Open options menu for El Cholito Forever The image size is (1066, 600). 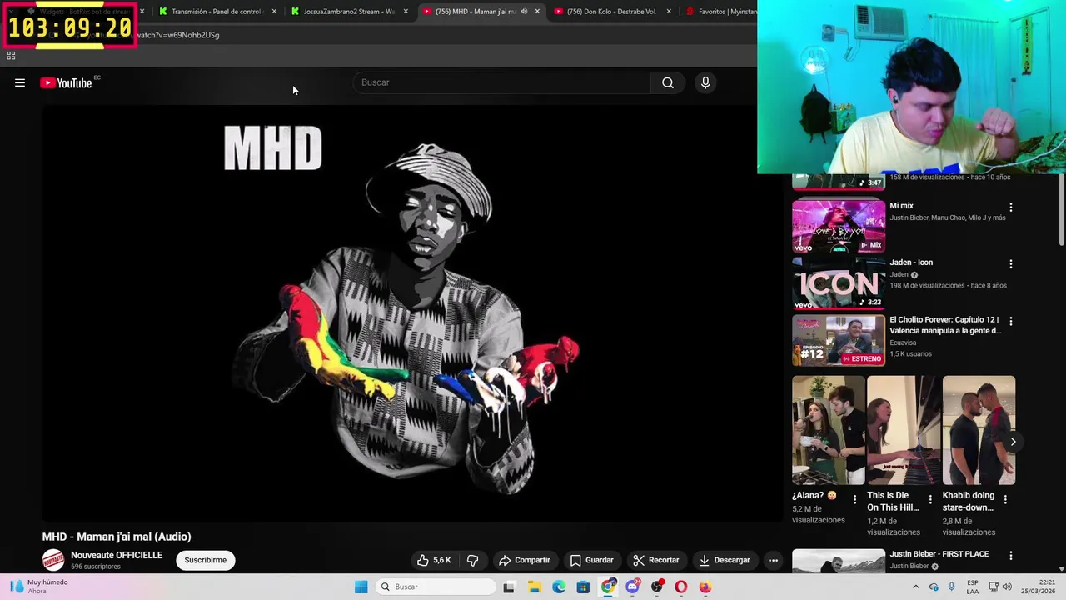tap(1011, 321)
